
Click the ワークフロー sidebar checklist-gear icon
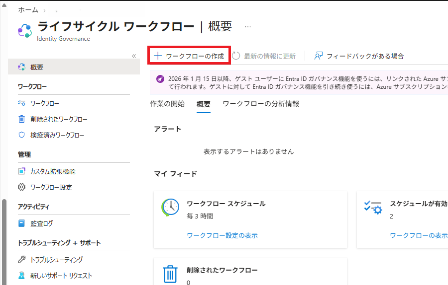click(22, 103)
